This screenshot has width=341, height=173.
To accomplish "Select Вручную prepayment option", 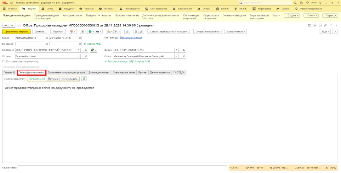I will (x=53, y=79).
